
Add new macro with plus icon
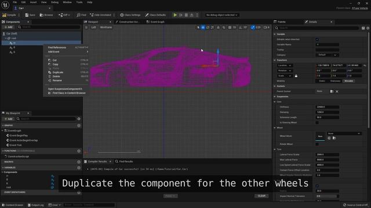coord(79,162)
